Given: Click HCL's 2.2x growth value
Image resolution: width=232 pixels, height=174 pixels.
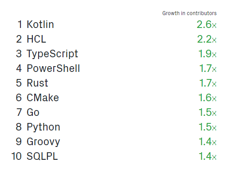Looking at the screenshot, I should pos(207,39).
